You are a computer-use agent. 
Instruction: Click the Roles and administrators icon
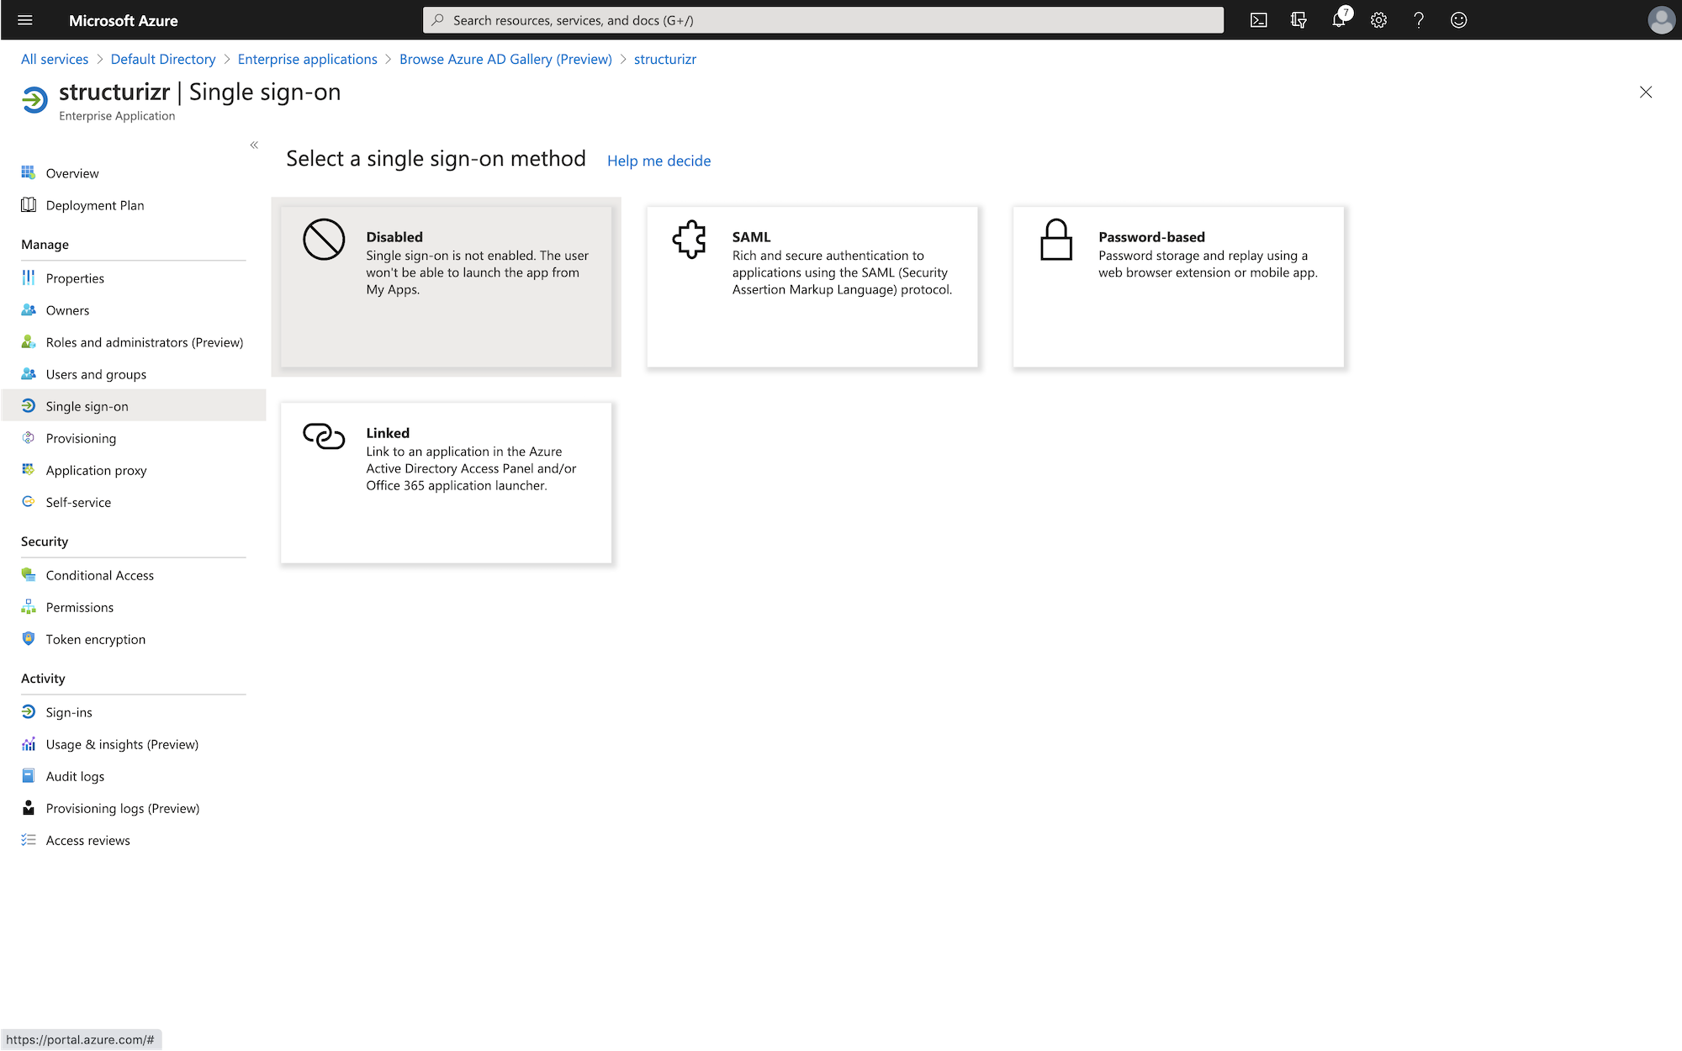[x=29, y=341]
